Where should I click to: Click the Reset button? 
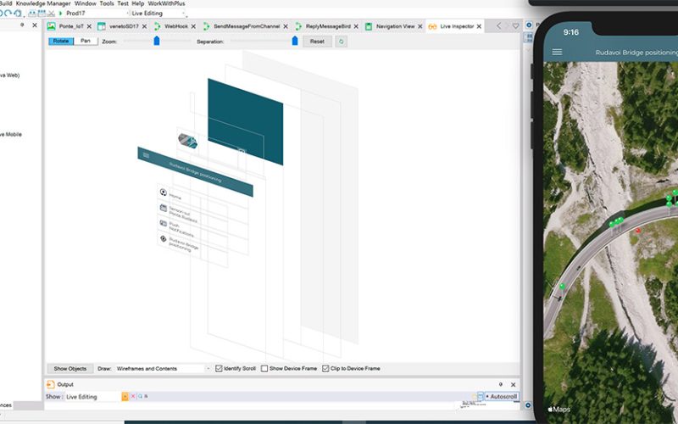[317, 42]
